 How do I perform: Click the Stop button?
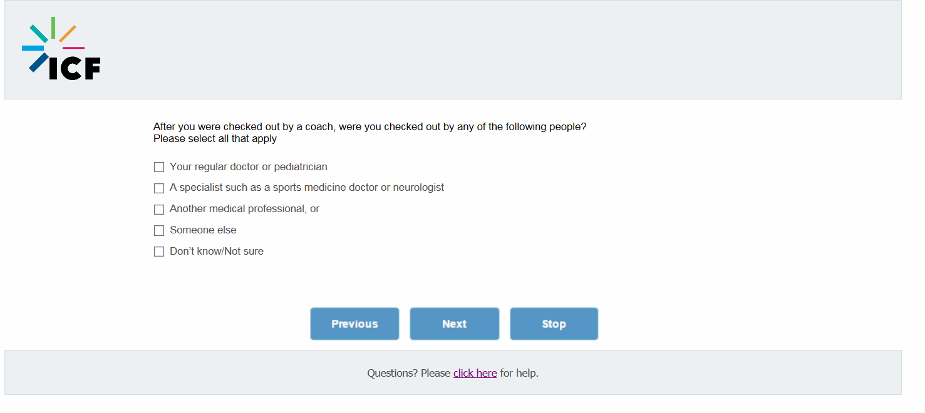[x=554, y=324]
